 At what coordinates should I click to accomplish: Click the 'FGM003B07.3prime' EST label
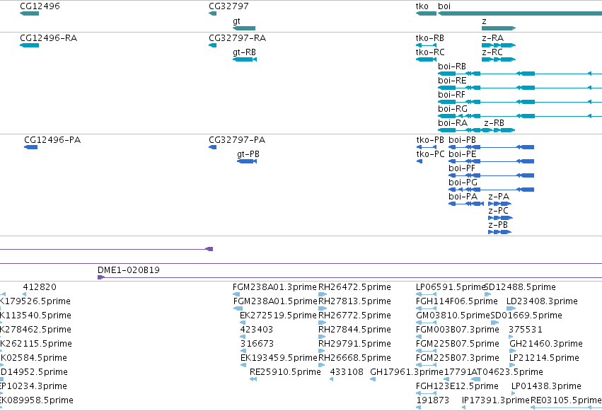pyautogui.click(x=458, y=330)
